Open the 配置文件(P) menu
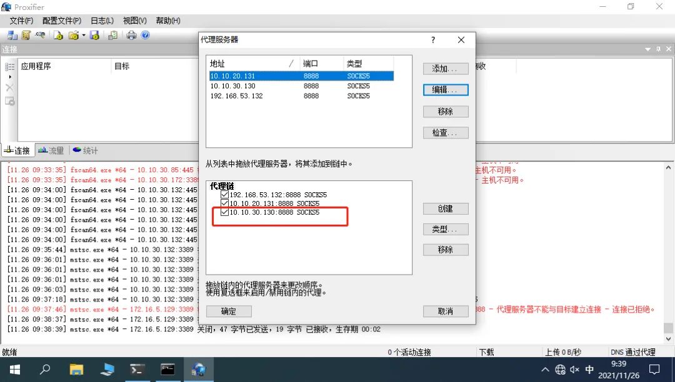 61,21
